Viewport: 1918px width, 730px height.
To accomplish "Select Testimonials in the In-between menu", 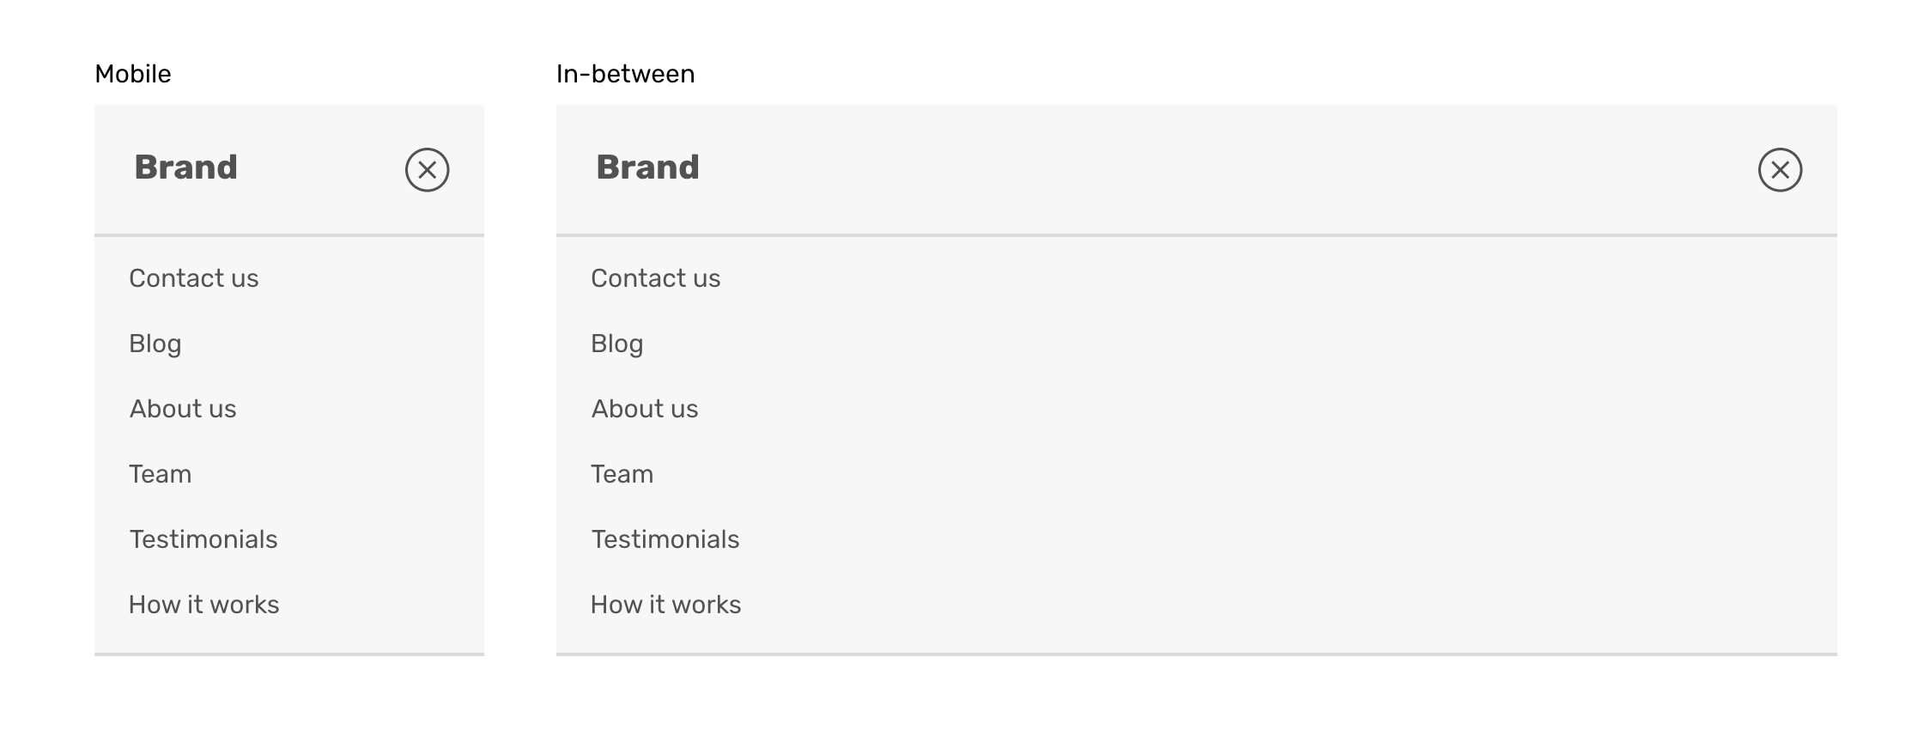I will pos(665,539).
